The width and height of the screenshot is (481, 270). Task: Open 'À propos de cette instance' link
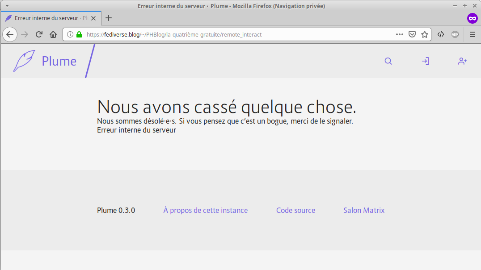point(206,210)
